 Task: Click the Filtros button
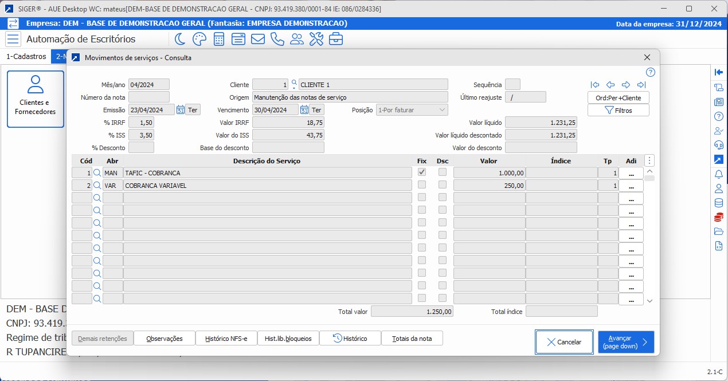[619, 110]
